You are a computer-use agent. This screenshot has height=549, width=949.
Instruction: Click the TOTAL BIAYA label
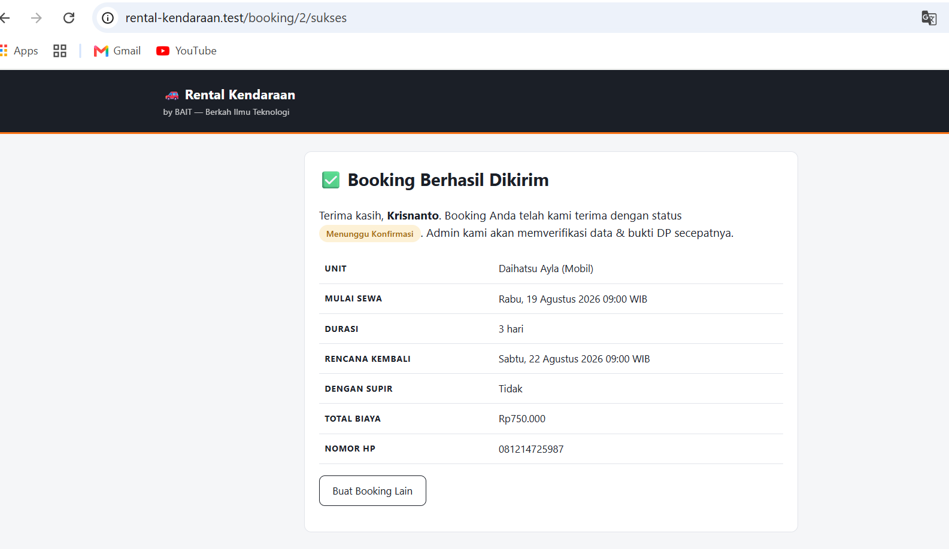pos(353,419)
